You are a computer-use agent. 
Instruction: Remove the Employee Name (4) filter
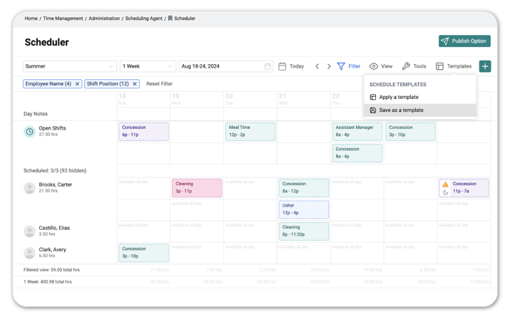point(77,84)
